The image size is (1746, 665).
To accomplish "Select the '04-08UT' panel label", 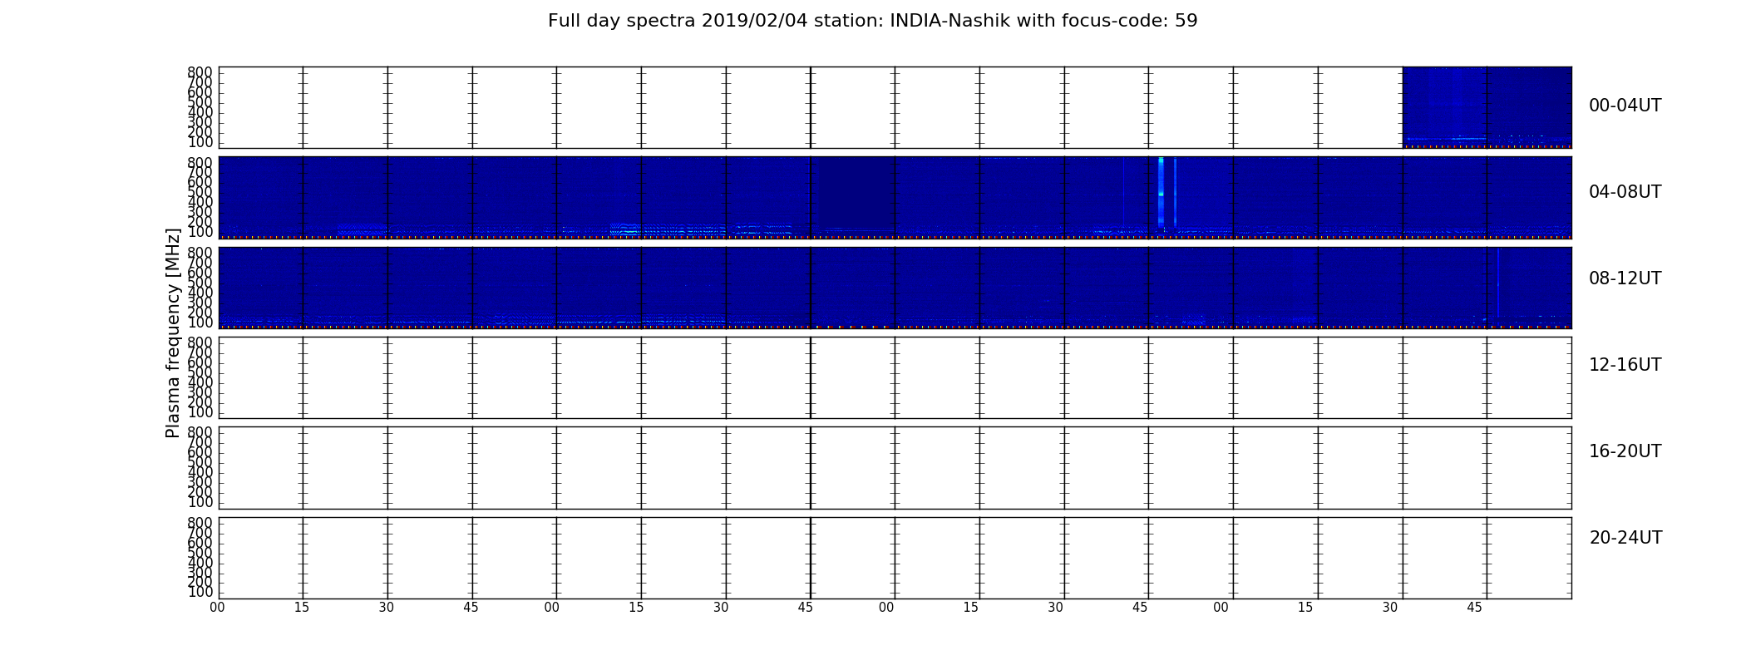I will click(1625, 192).
